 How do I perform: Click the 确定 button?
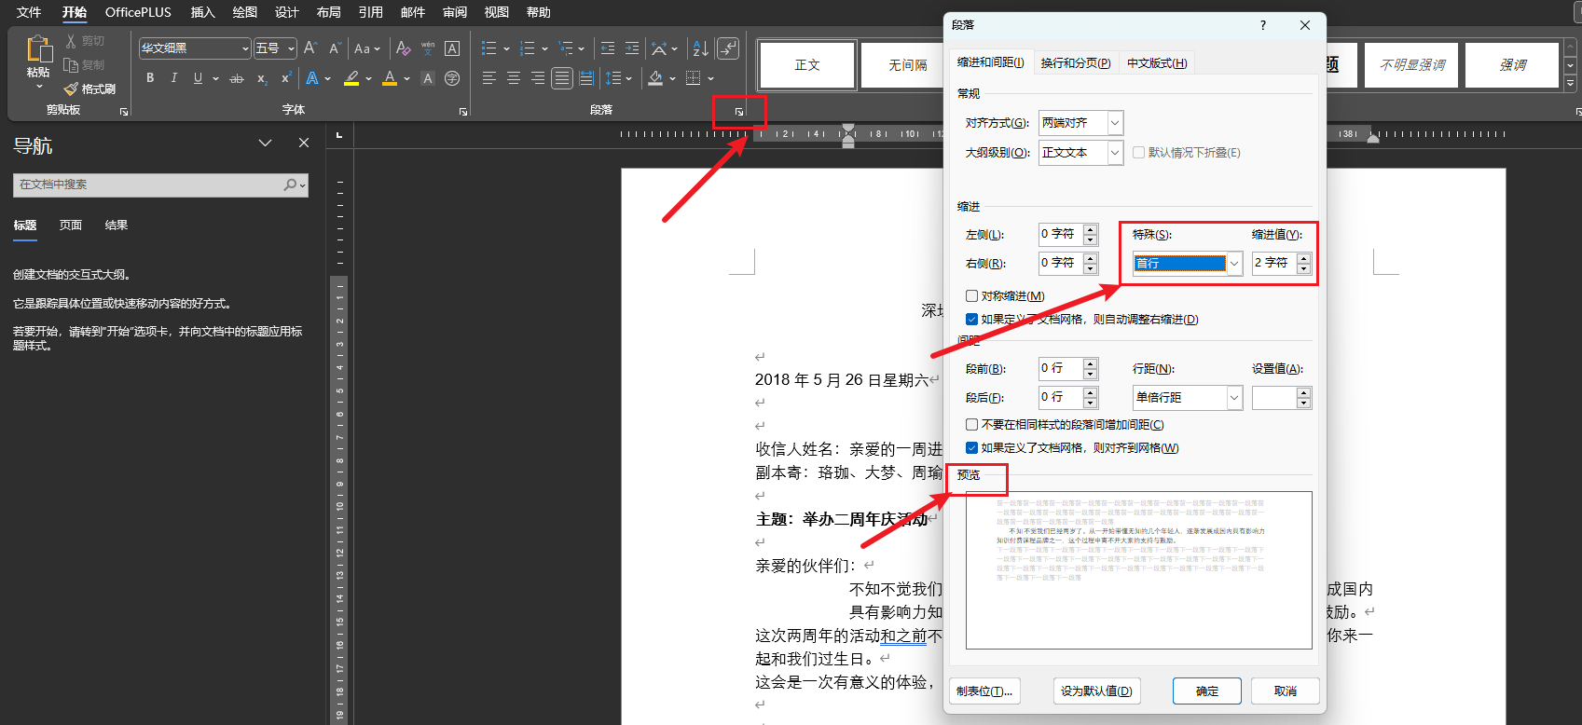coord(1207,691)
